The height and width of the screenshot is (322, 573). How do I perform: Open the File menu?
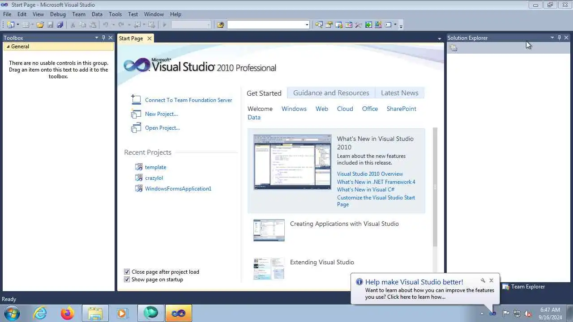pos(7,14)
